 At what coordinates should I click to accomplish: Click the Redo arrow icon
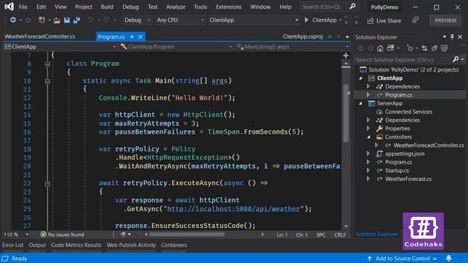click(x=106, y=20)
